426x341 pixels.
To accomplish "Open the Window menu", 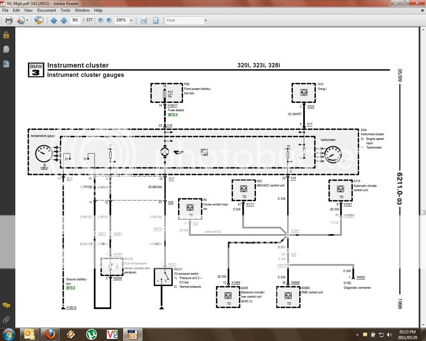I will tap(82, 10).
